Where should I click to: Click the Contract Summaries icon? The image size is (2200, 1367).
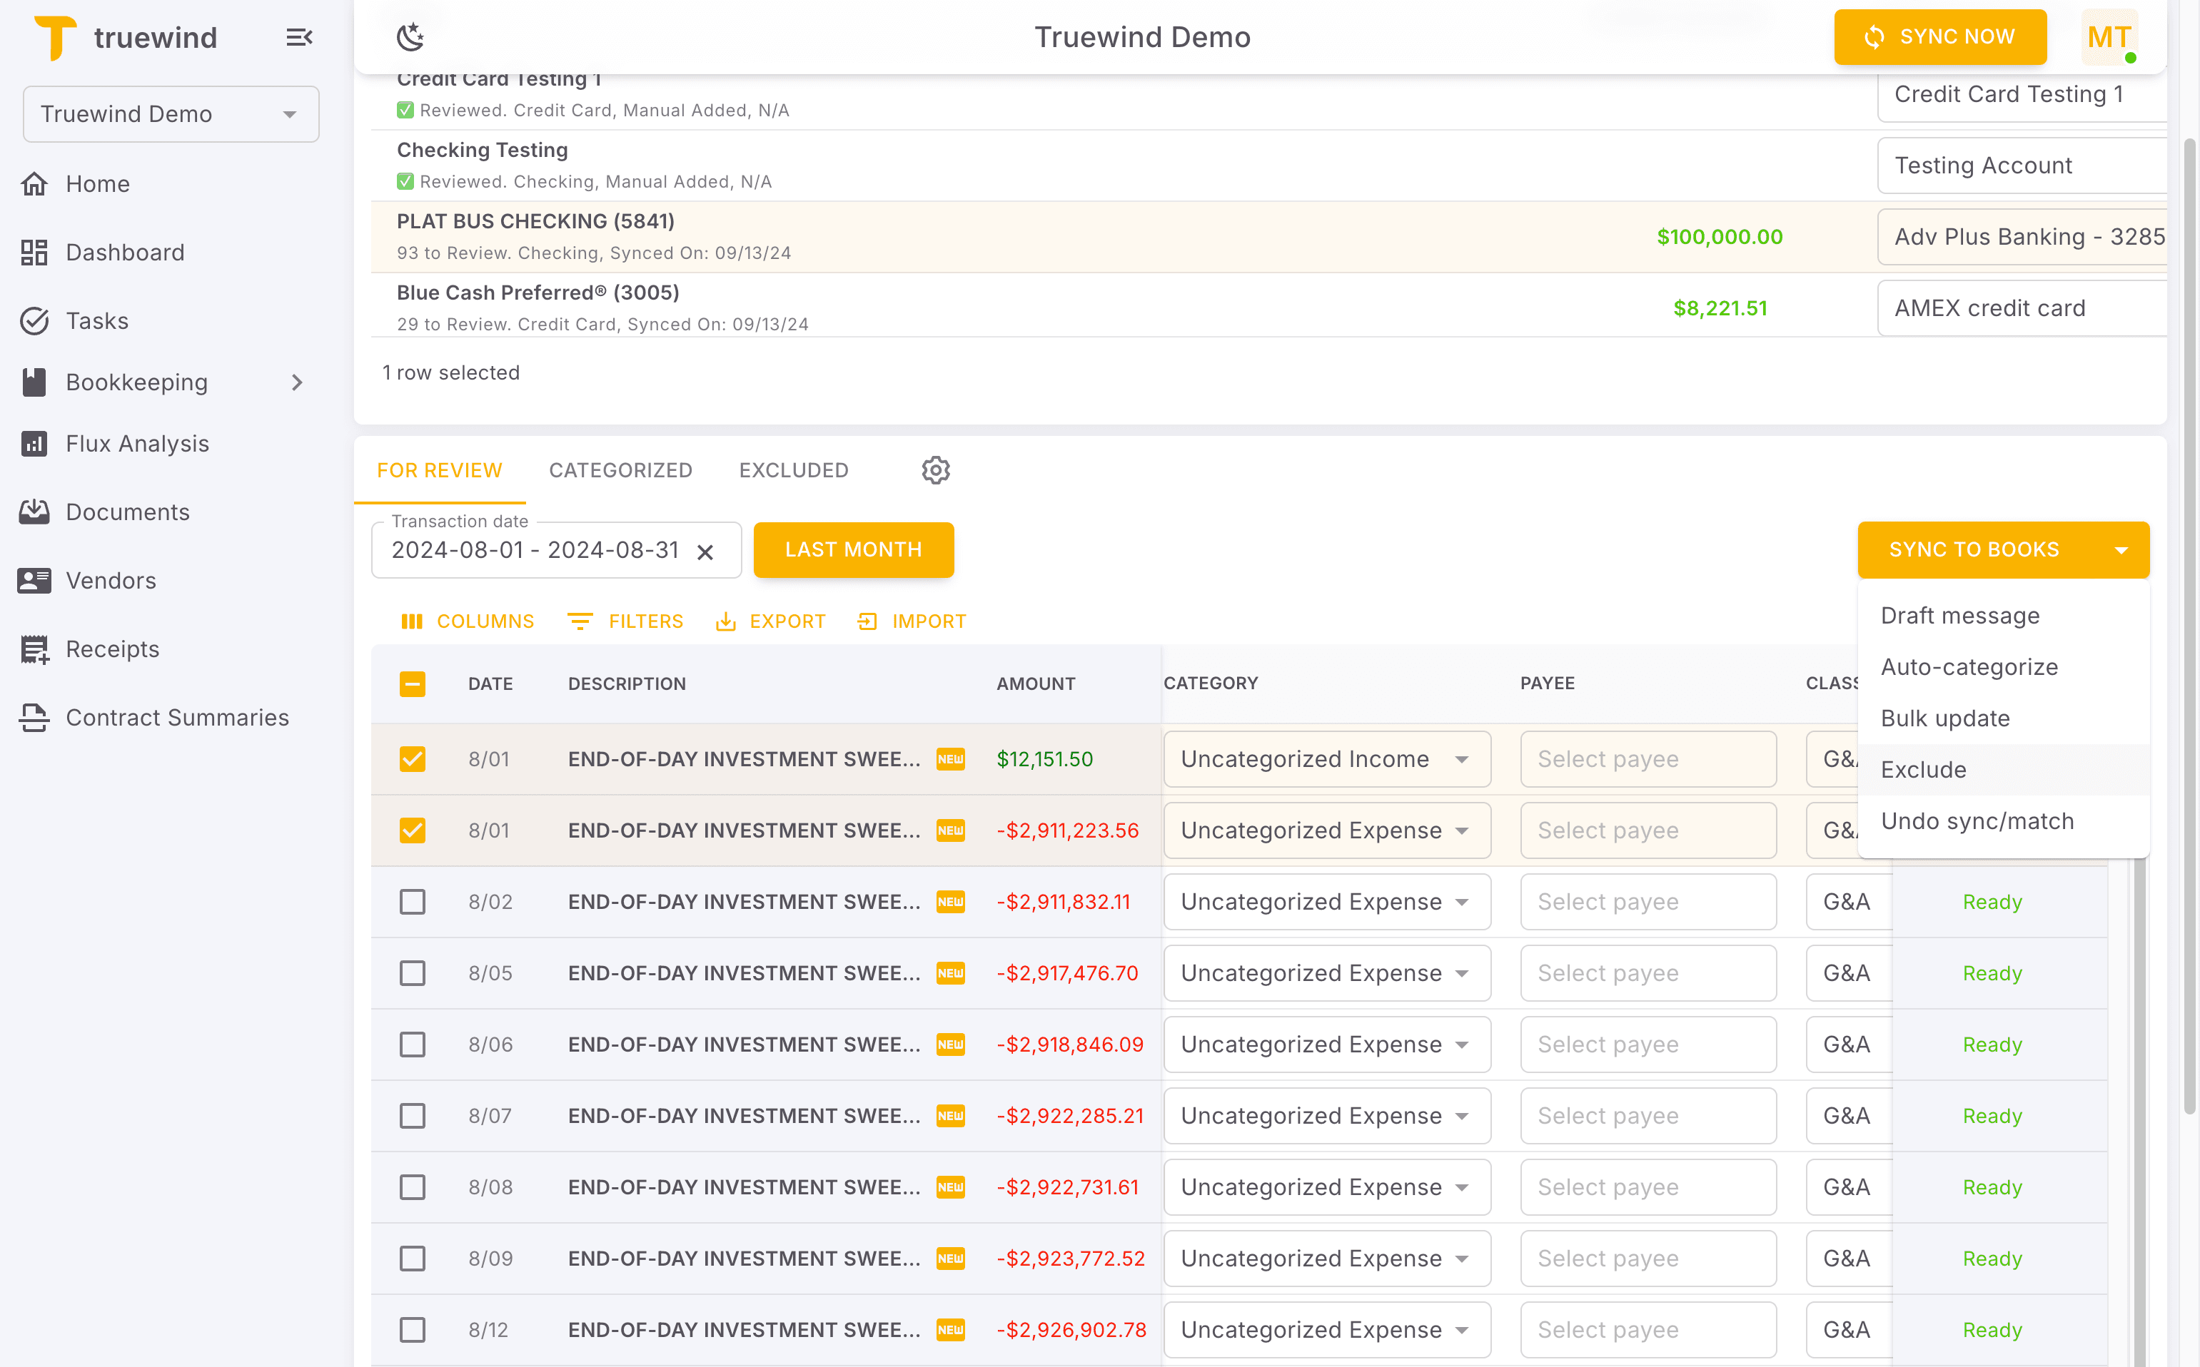pyautogui.click(x=34, y=718)
